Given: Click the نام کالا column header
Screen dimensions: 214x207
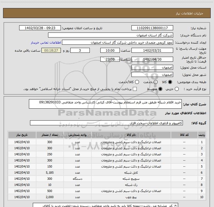Looking at the screenshot, I should pos(131,135).
